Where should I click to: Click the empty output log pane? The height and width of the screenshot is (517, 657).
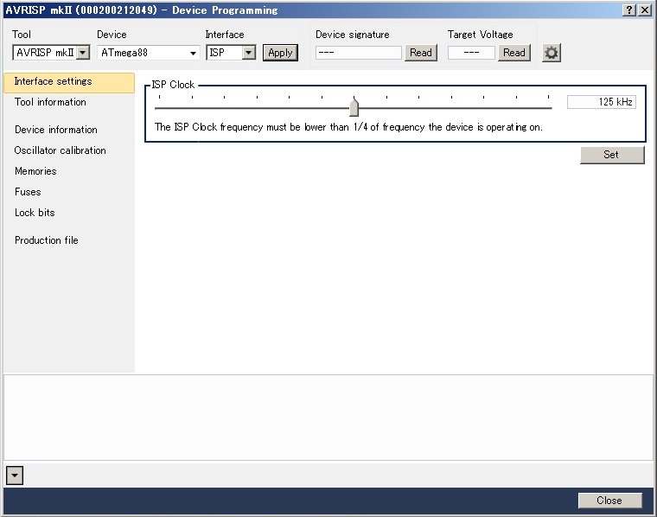(328, 418)
